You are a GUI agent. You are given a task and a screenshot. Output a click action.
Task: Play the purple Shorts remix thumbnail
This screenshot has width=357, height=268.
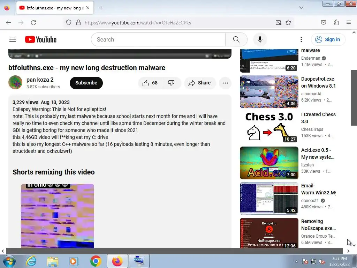[58, 216]
